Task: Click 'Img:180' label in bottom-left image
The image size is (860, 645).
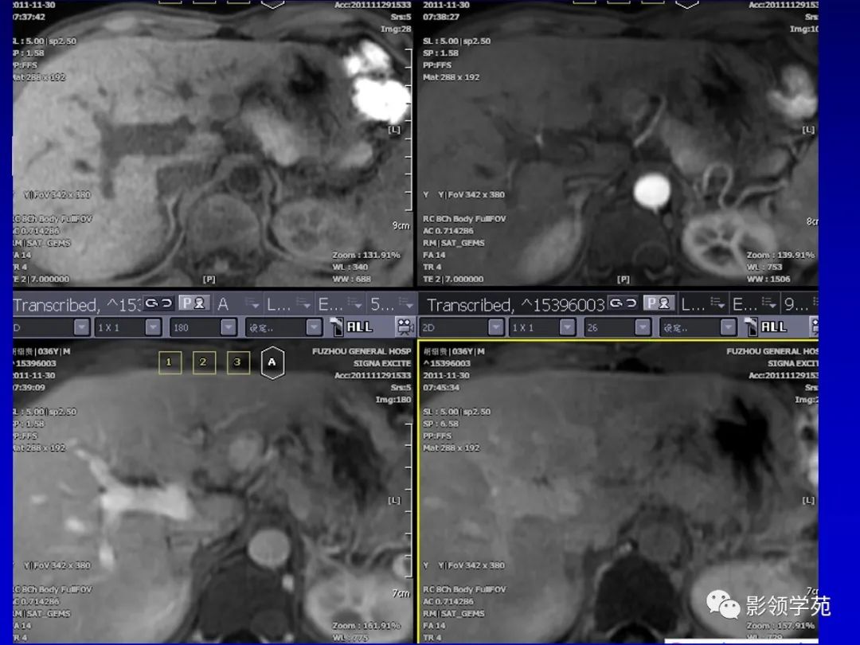Action: click(x=393, y=399)
